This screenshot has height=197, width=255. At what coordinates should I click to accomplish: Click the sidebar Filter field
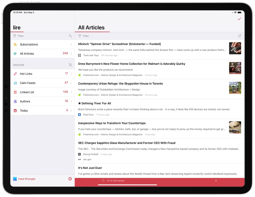point(43,36)
